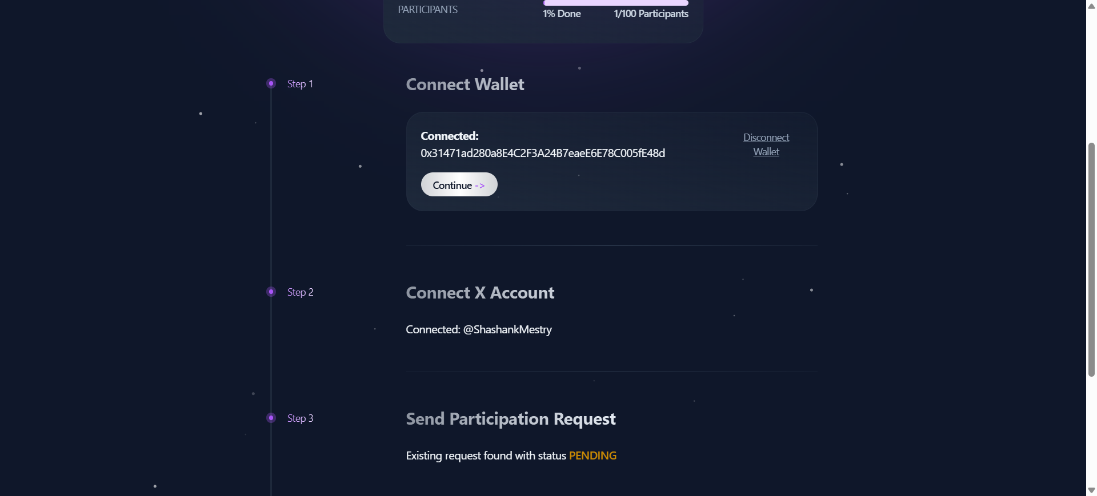Click the 1% Done label
The image size is (1097, 496).
(x=562, y=14)
